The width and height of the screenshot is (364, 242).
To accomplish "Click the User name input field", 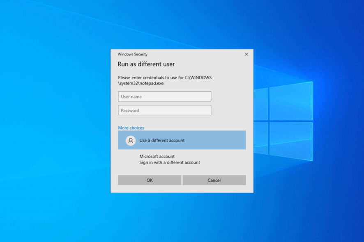I will click(x=164, y=96).
